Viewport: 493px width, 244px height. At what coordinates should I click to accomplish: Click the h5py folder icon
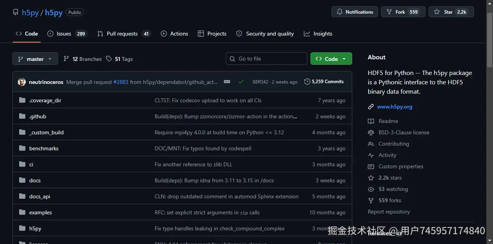pyautogui.click(x=22, y=228)
